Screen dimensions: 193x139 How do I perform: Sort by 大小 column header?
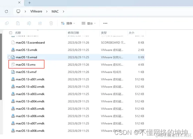point(131,33)
